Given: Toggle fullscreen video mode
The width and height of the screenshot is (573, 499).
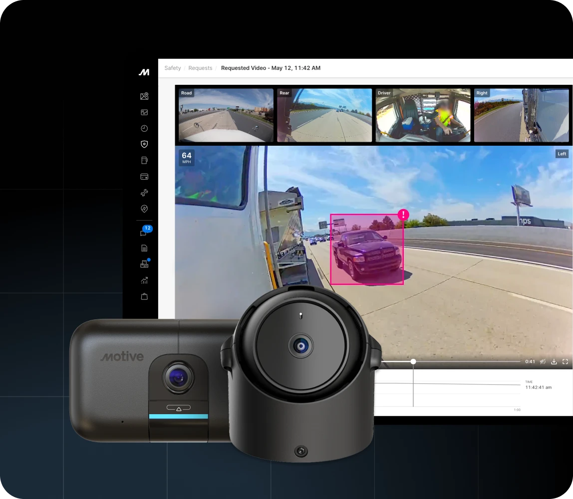Looking at the screenshot, I should pos(566,362).
